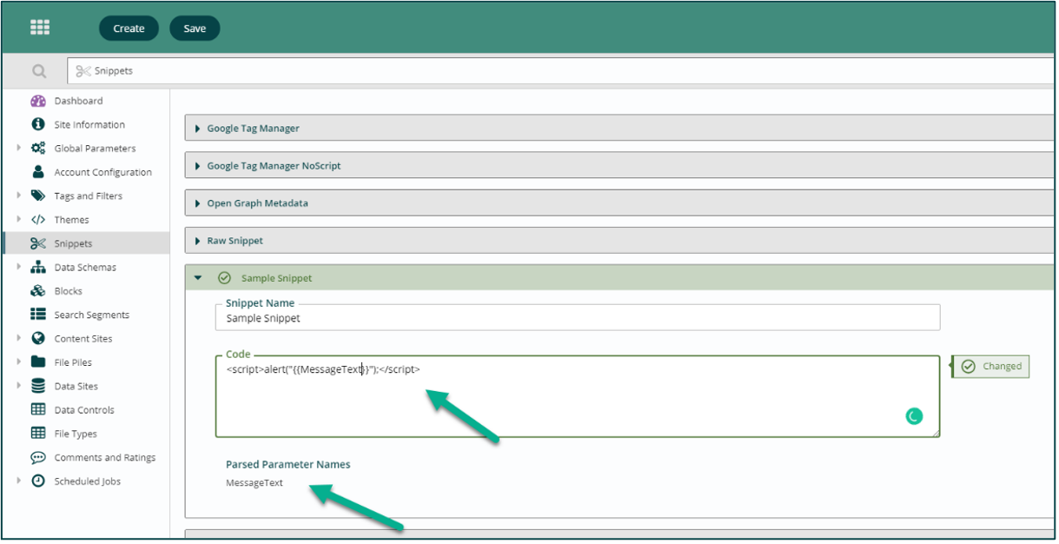The height and width of the screenshot is (544, 1059).
Task: Click the search magnifier icon
Action: (x=39, y=71)
